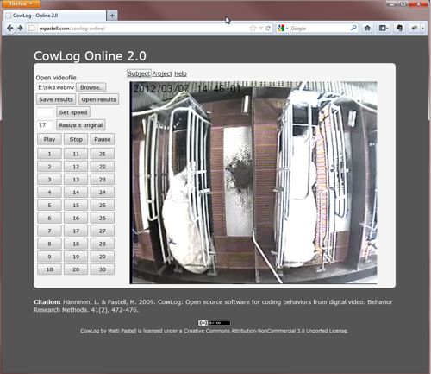The image size is (431, 374).
Task: Open the Creative Commons license link
Action: tap(265, 331)
